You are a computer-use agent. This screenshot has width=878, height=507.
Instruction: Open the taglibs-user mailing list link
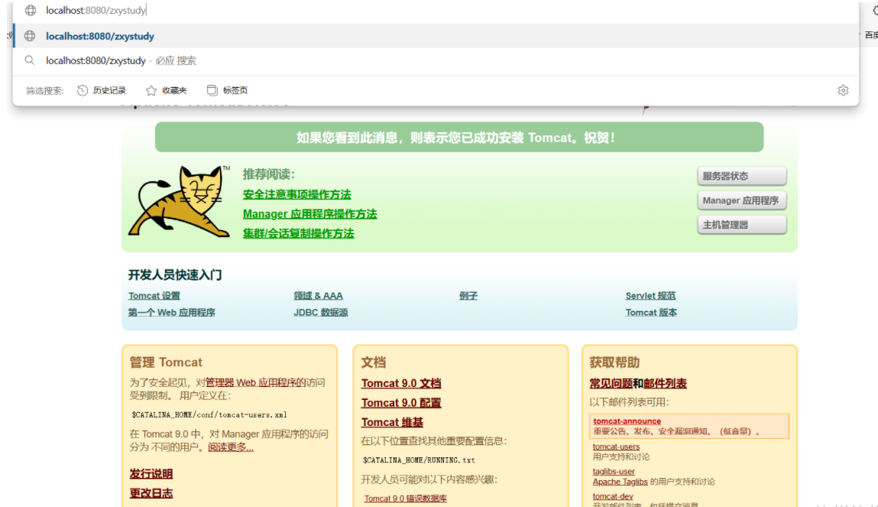[x=614, y=472]
